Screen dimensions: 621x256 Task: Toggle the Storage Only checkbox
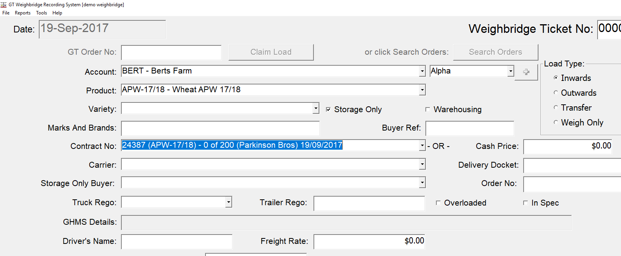pos(328,109)
